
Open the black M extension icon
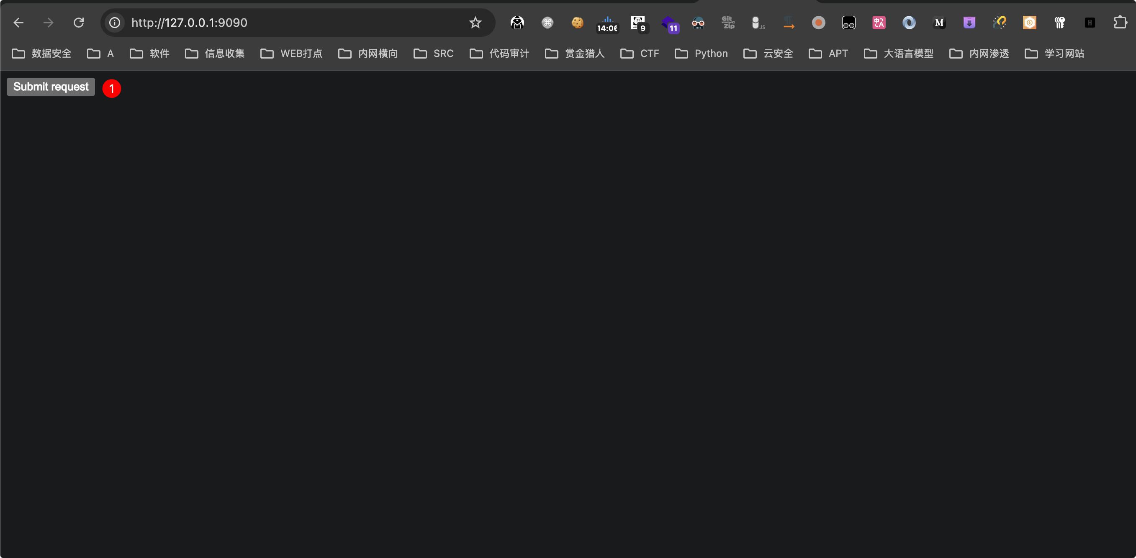(x=939, y=23)
